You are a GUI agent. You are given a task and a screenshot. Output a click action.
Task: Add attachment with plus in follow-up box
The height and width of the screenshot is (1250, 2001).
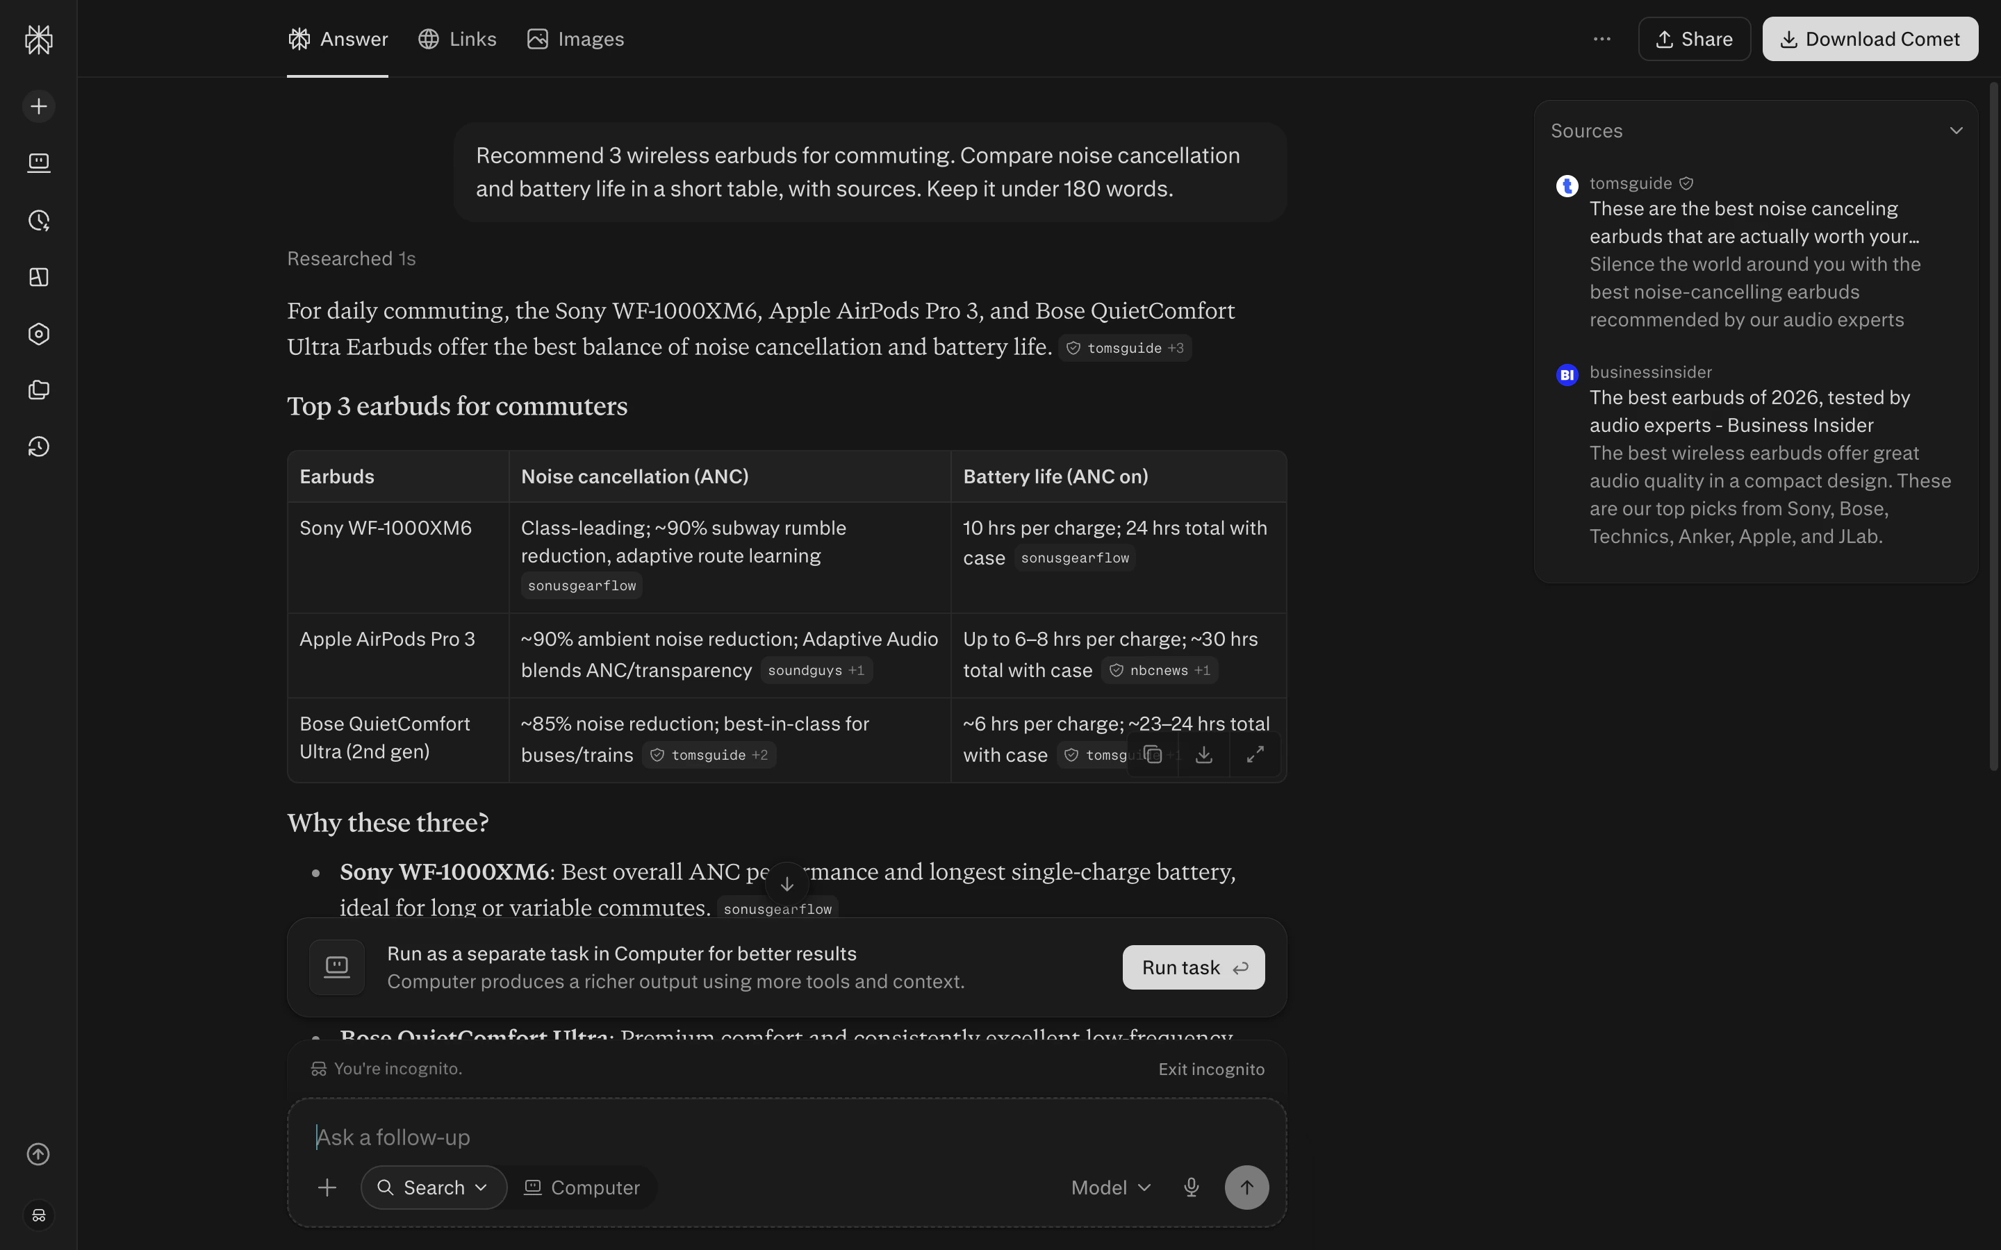327,1187
